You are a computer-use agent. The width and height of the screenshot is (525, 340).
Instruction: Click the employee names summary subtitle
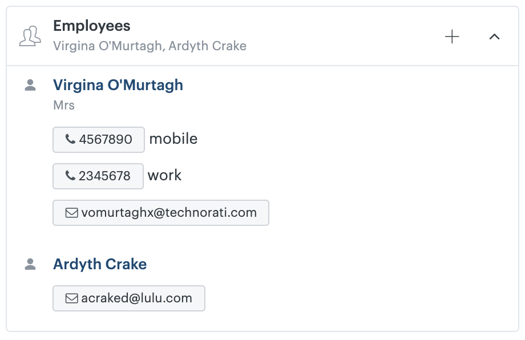pos(150,46)
